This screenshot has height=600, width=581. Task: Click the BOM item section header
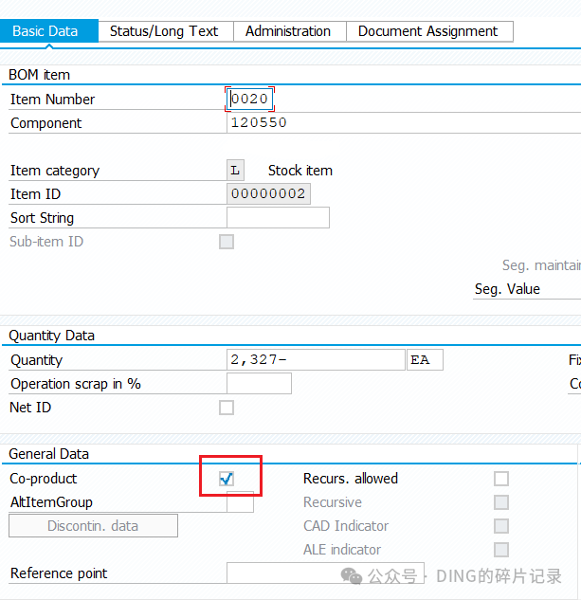point(40,75)
